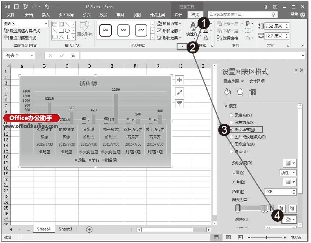Click Sign in link
This screenshot has height=243, width=311.
[x=294, y=14]
